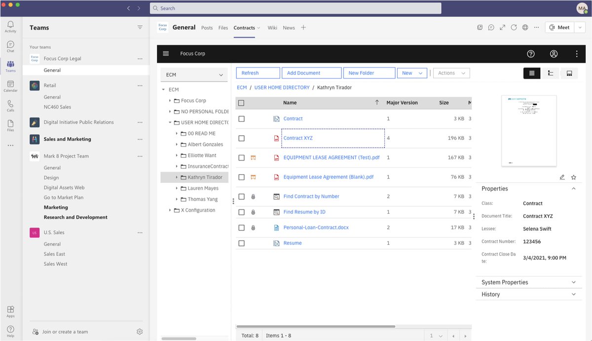Check the Personal-Loan-Contract.docx box
This screenshot has height=341, width=592.
tap(241, 228)
